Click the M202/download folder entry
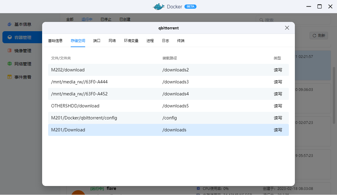This screenshot has height=195, width=337. [68, 70]
